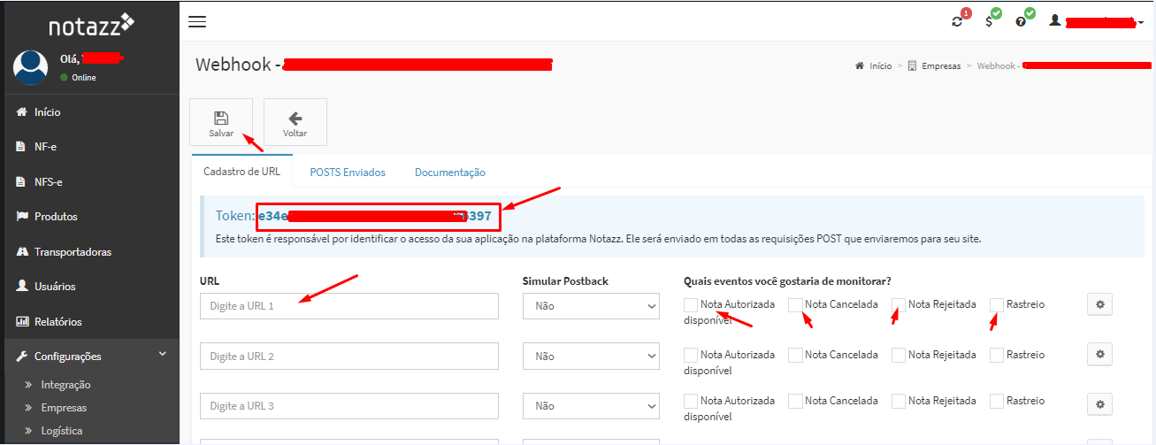This screenshot has width=1156, height=445.
Task: Open Simular Postback dropdown for URL 1
Action: [x=591, y=306]
